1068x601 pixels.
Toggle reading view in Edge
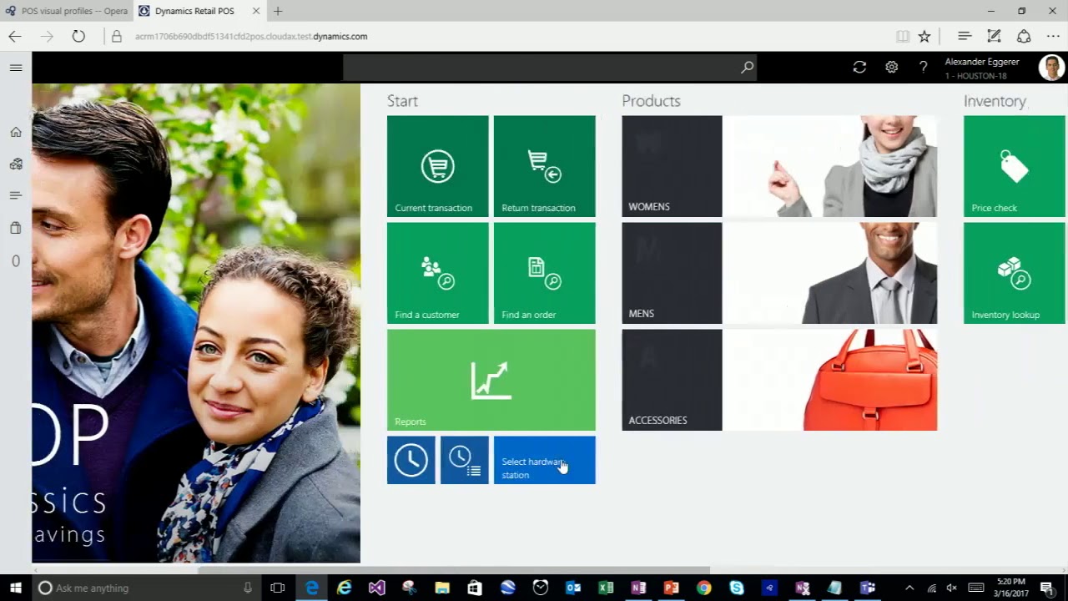[902, 37]
